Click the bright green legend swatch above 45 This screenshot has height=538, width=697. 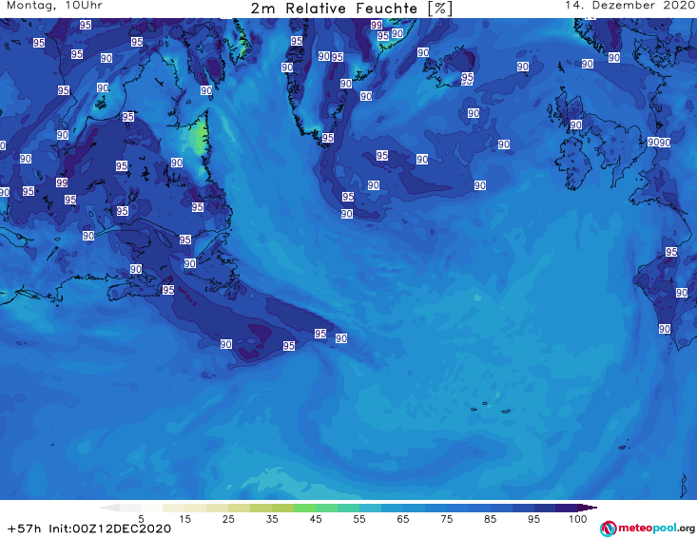[304, 508]
